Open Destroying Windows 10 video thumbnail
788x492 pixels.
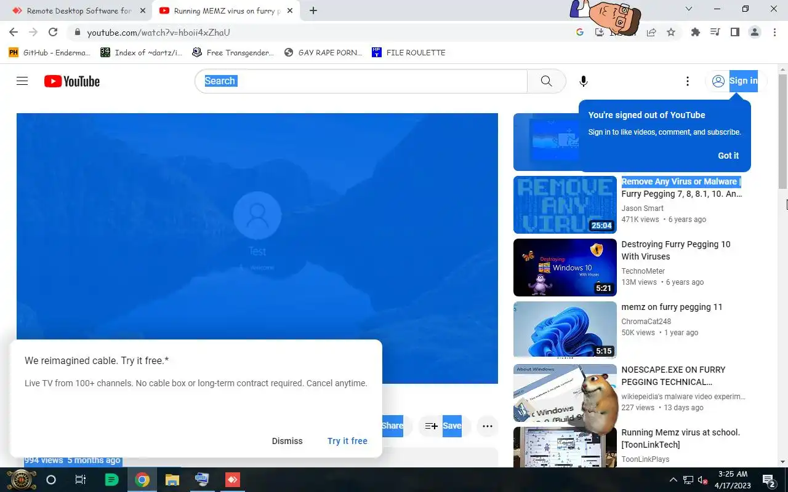coord(565,268)
